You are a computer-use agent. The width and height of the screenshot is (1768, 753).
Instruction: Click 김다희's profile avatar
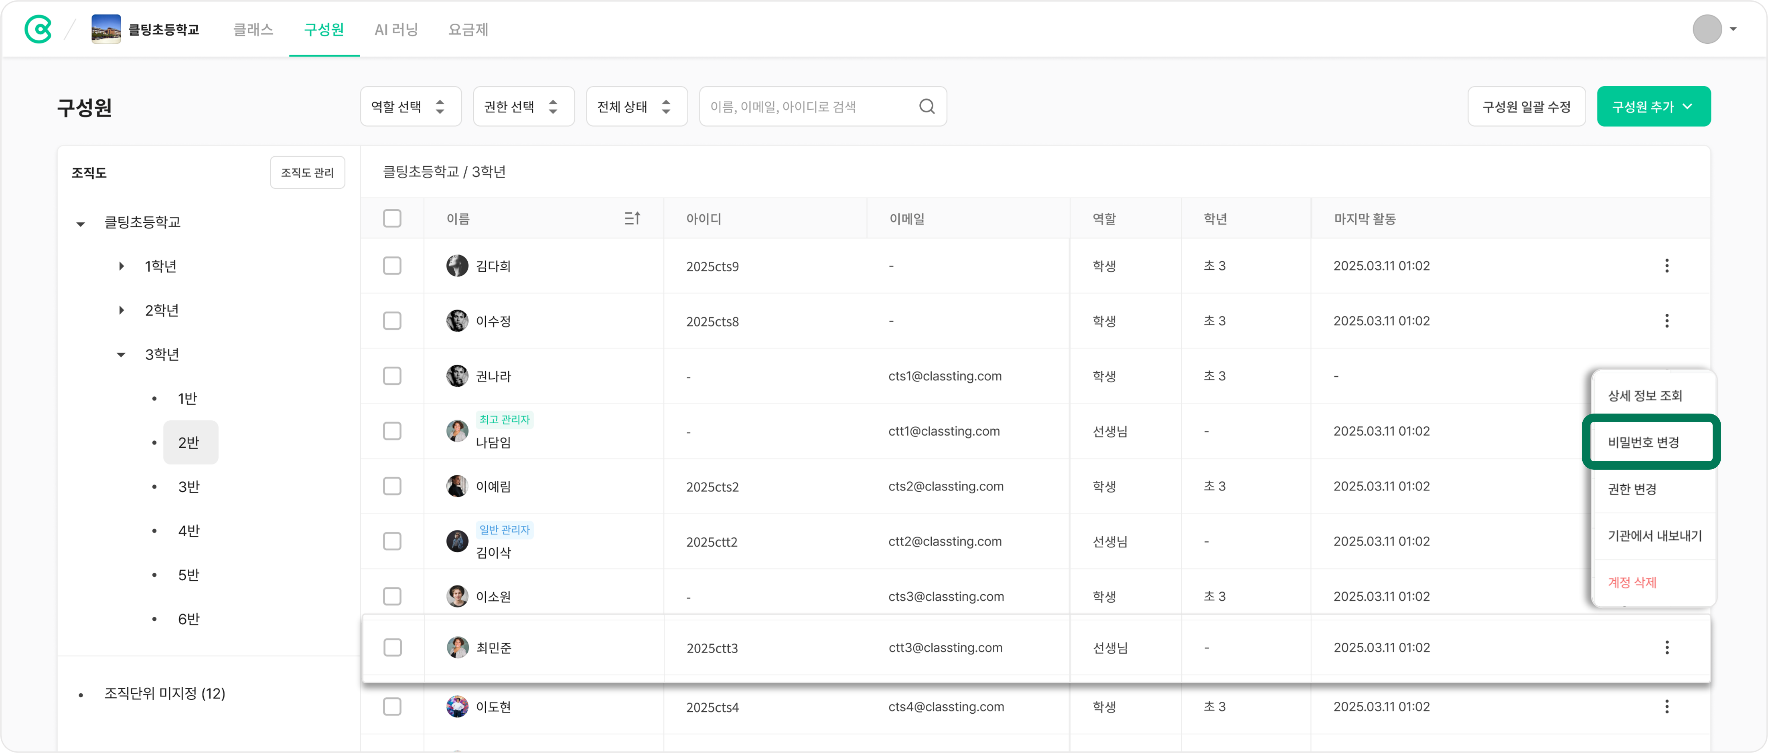pyautogui.click(x=457, y=265)
